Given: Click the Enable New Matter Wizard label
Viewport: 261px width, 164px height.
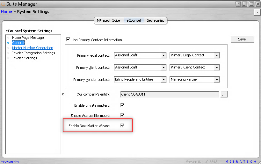Looking at the screenshot, I should (89, 126).
